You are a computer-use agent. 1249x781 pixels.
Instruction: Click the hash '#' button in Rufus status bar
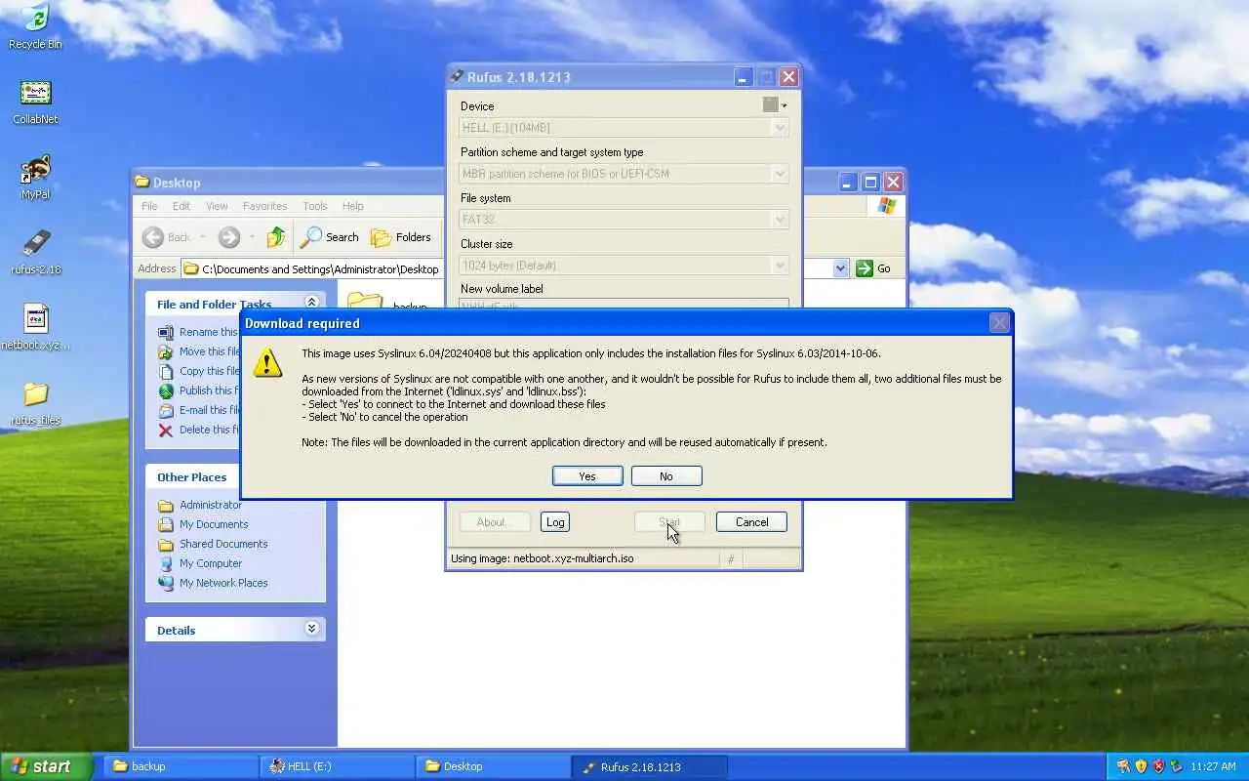click(731, 559)
